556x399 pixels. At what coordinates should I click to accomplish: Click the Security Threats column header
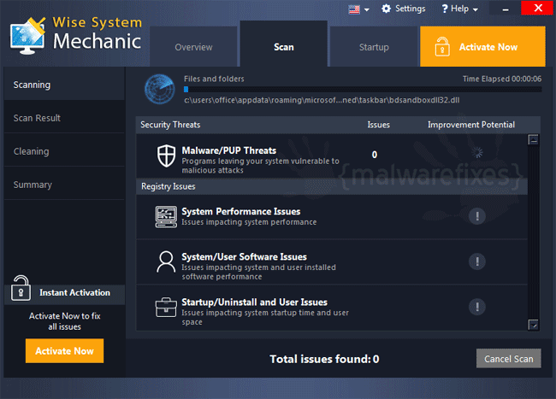click(170, 125)
